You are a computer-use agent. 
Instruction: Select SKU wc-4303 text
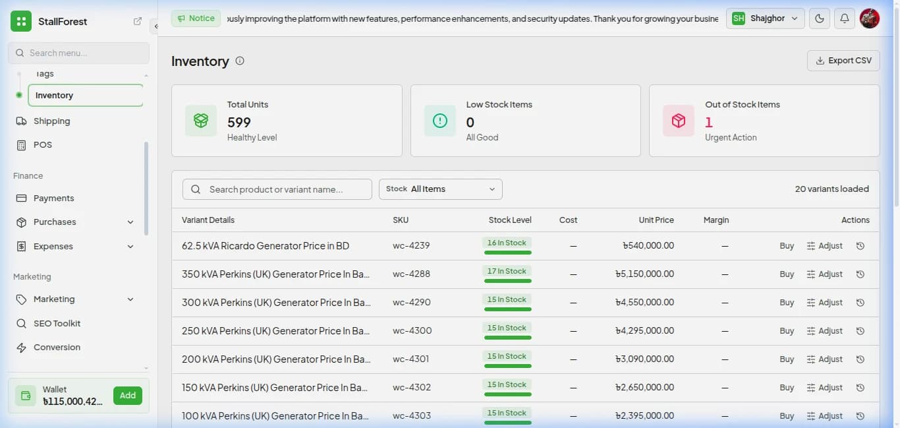pyautogui.click(x=412, y=416)
